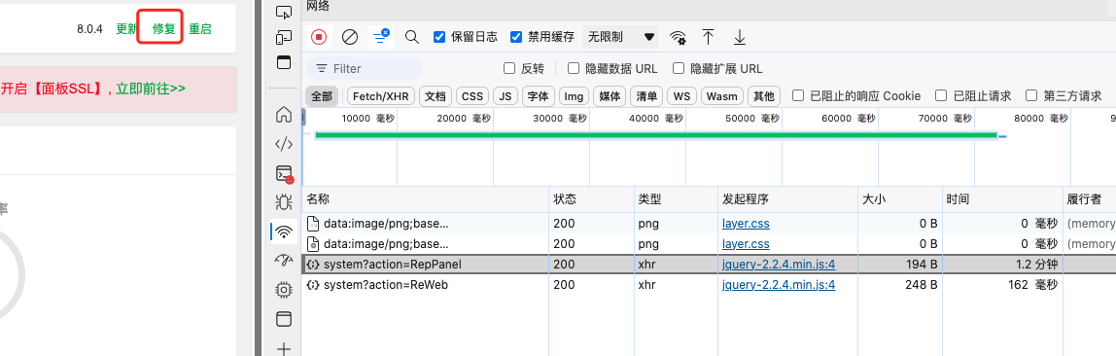Open the throttling 无限制 dropdown
Screen dimensions: 1116x356
pyautogui.click(x=620, y=36)
